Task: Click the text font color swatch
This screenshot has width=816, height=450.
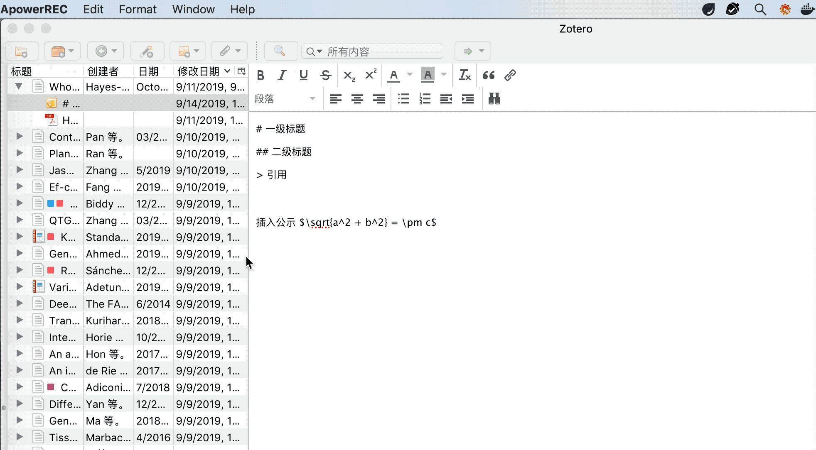Action: click(x=393, y=75)
